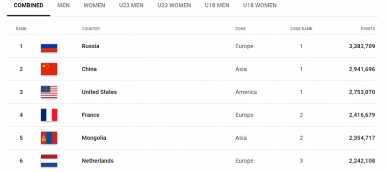Click the France flag icon

(x=49, y=115)
